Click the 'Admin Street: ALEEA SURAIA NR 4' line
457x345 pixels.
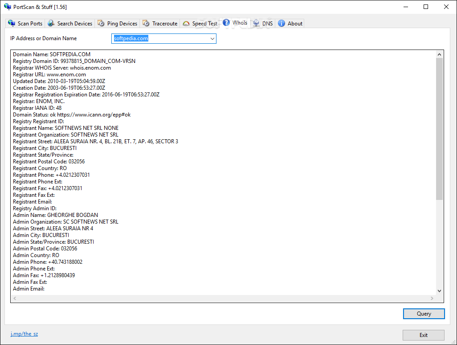(53, 229)
